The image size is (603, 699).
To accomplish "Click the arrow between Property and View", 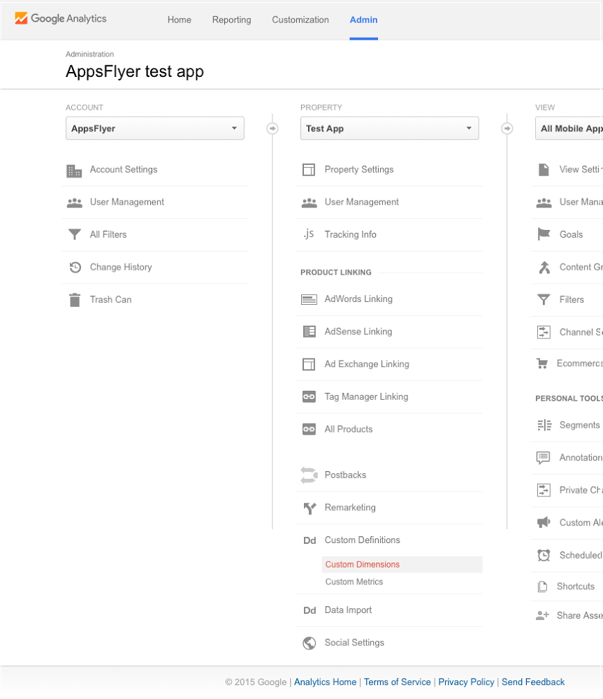I will tap(507, 129).
